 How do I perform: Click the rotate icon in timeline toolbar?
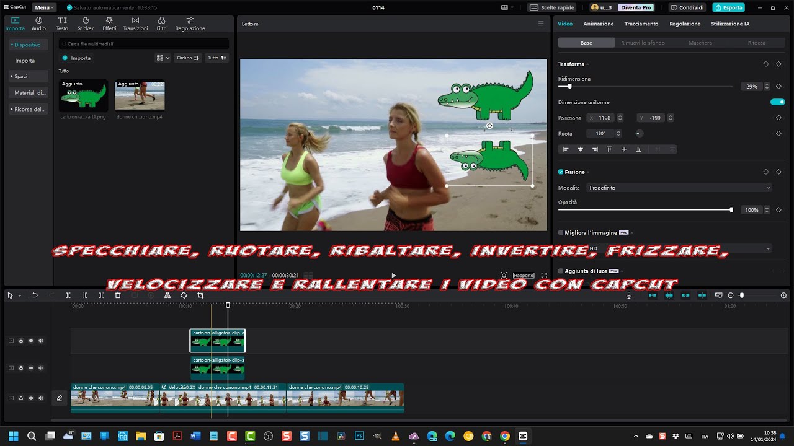184,295
